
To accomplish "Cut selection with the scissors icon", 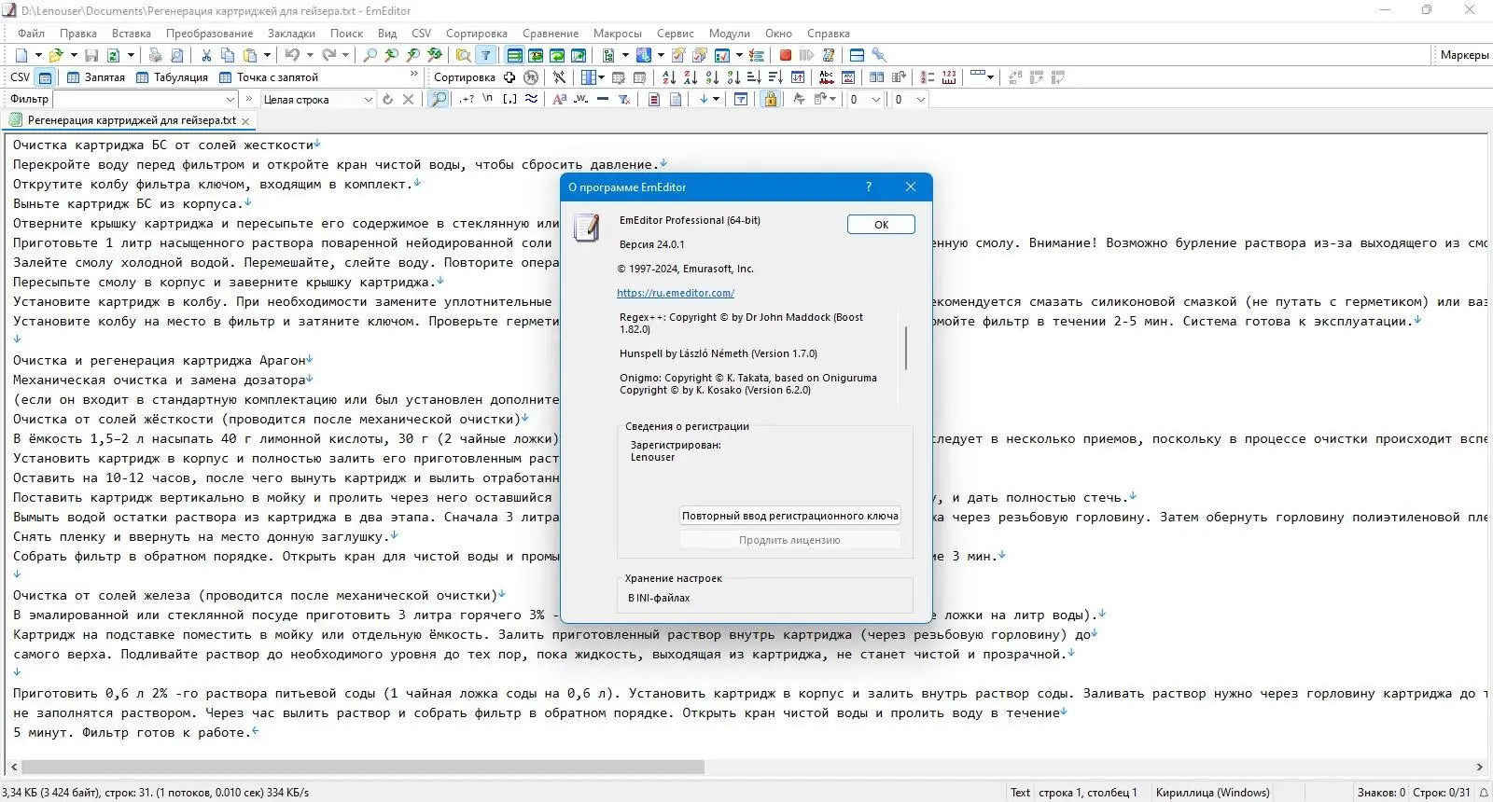I will 206,55.
